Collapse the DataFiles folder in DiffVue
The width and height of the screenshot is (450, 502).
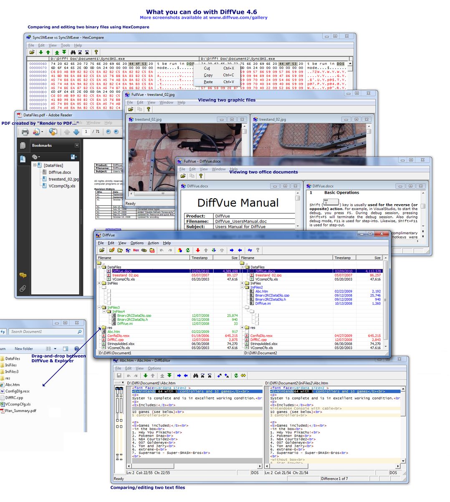[x=99, y=267]
